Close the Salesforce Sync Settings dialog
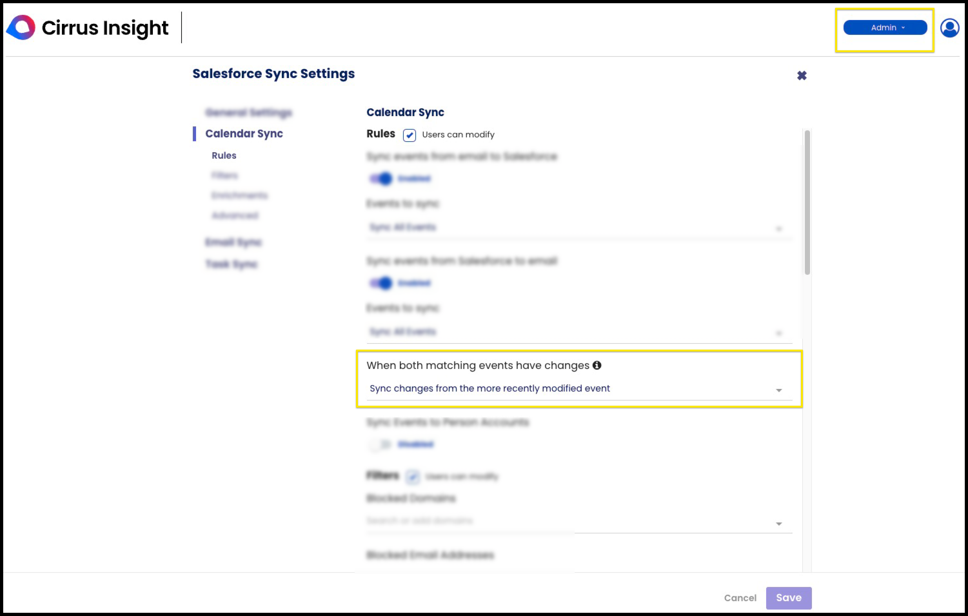The image size is (968, 616). tap(802, 75)
